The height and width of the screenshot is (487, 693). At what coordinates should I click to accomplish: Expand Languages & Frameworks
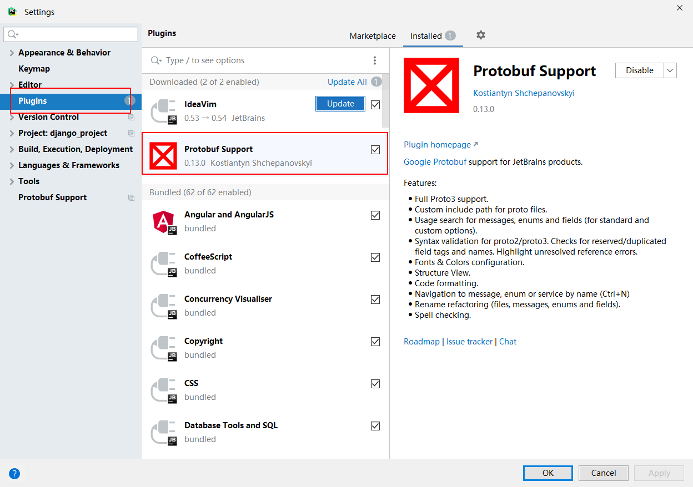click(x=12, y=165)
